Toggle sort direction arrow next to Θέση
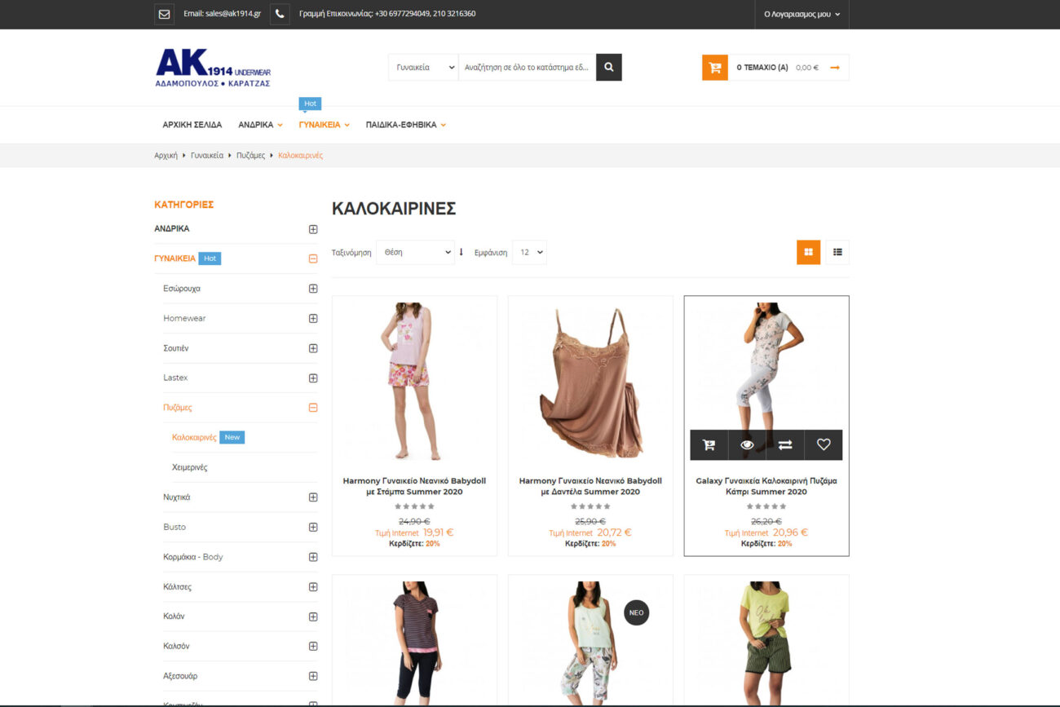Viewport: 1060px width, 707px height. click(x=462, y=252)
